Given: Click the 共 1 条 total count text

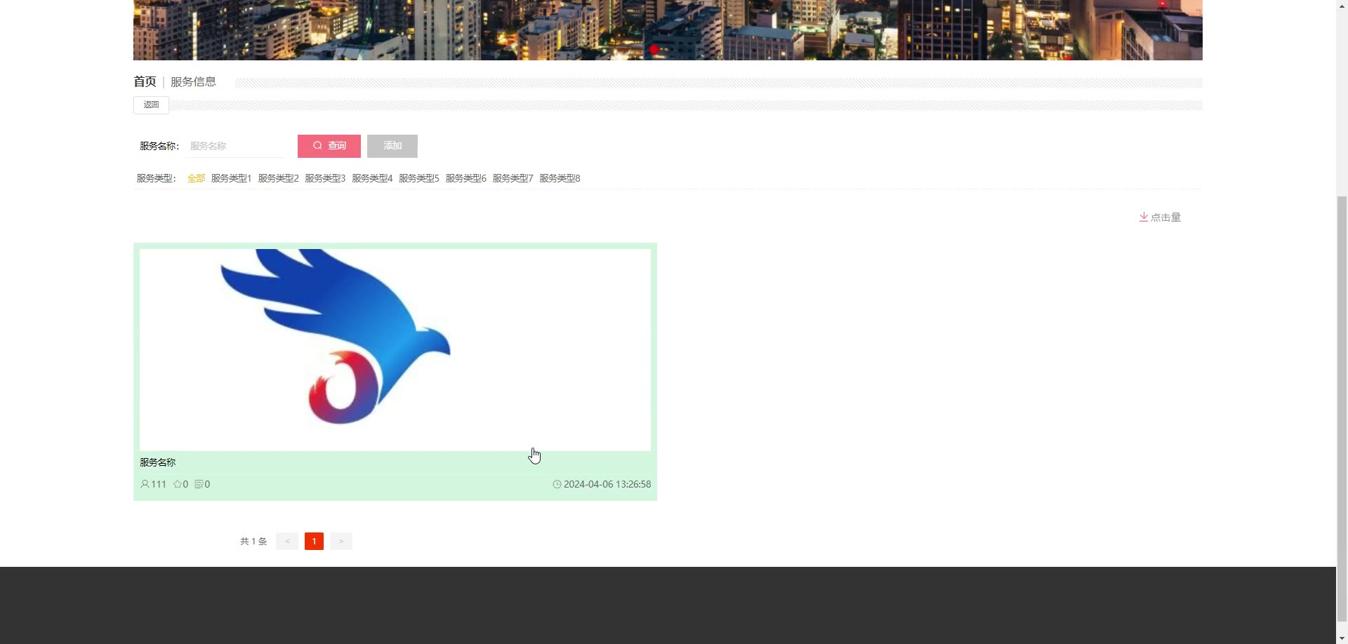Looking at the screenshot, I should [x=253, y=541].
